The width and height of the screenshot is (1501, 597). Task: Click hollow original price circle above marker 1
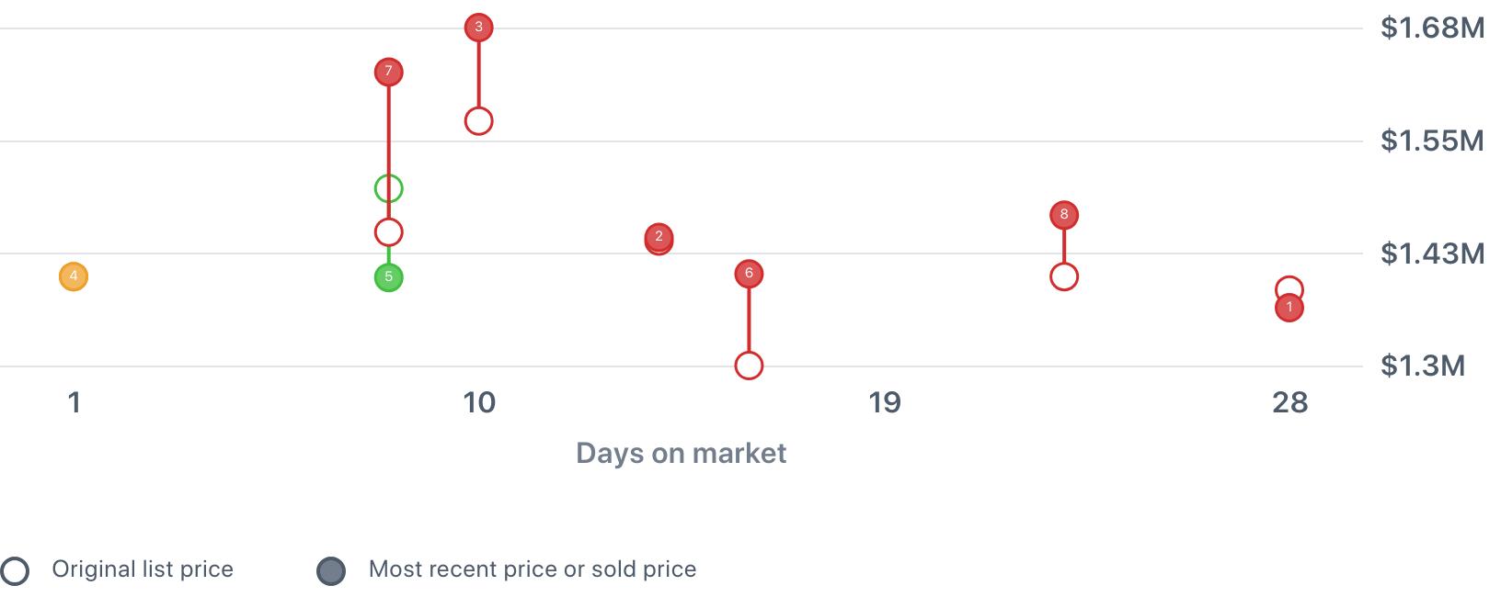[1289, 287]
